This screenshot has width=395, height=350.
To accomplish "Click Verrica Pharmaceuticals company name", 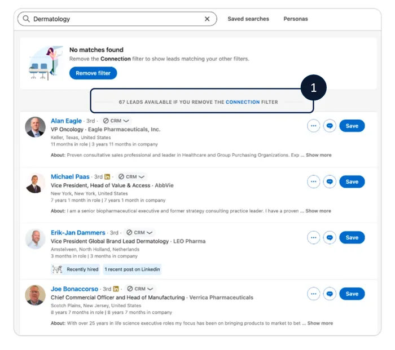I will coord(221,298).
